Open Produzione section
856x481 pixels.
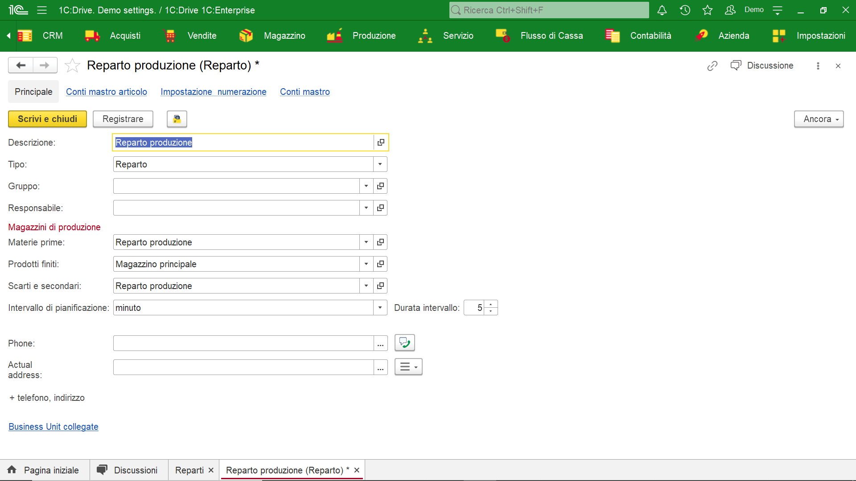[x=361, y=36]
